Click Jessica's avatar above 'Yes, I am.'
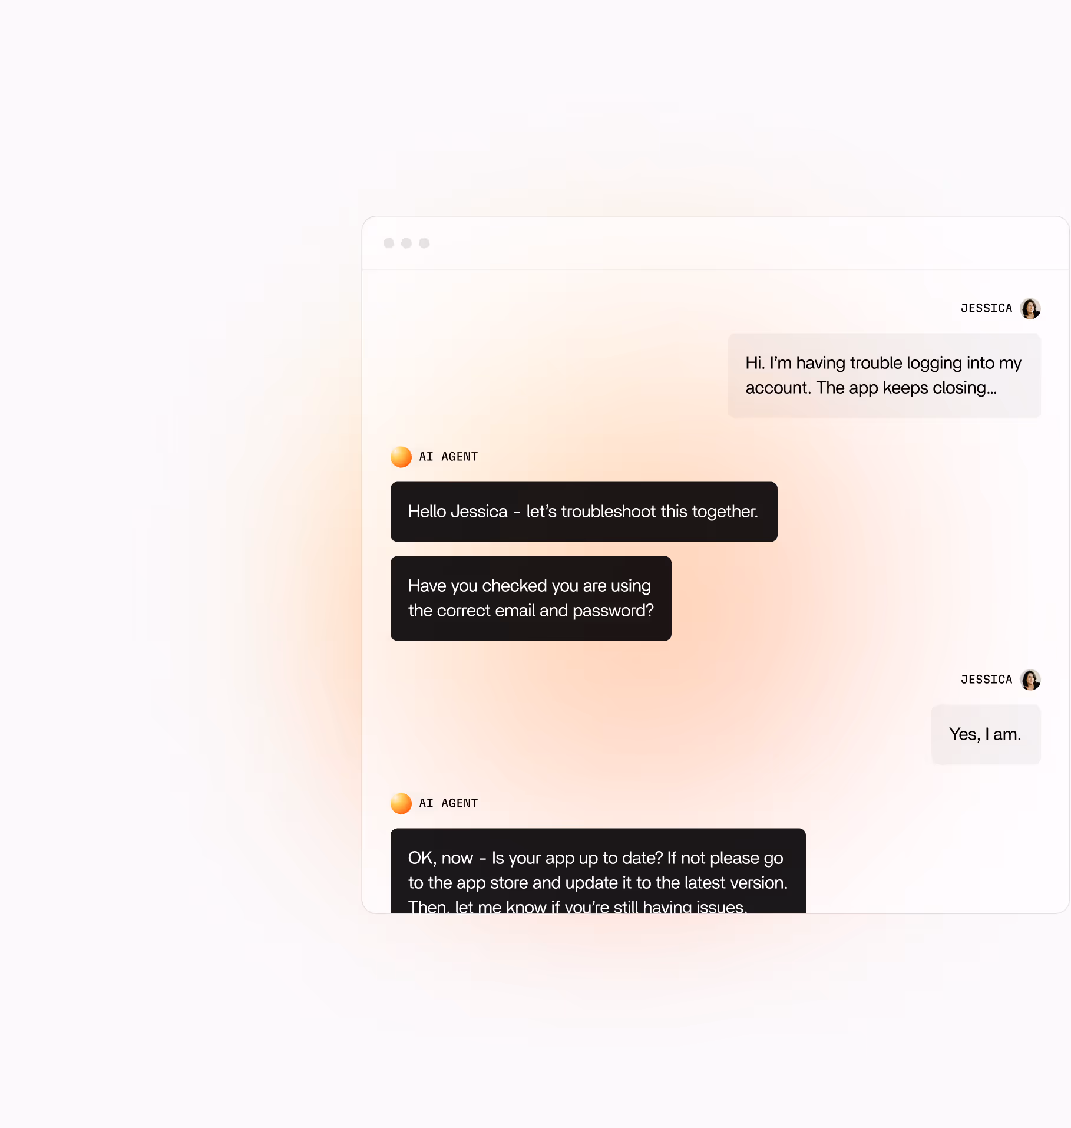This screenshot has width=1071, height=1128. (x=1030, y=680)
